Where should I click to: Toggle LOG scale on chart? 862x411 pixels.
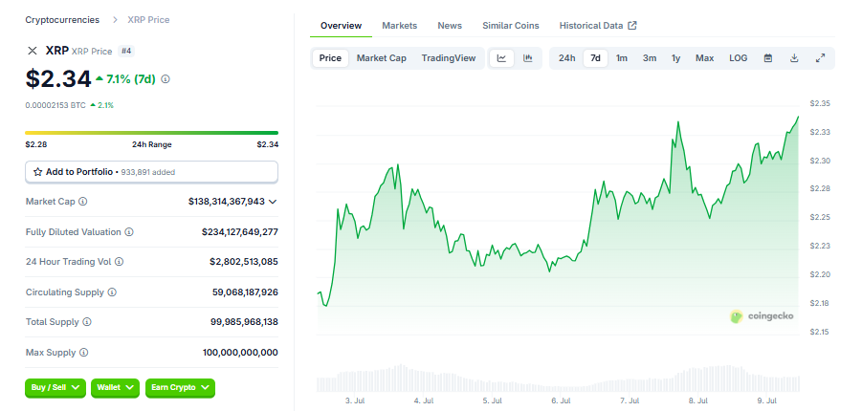(739, 58)
